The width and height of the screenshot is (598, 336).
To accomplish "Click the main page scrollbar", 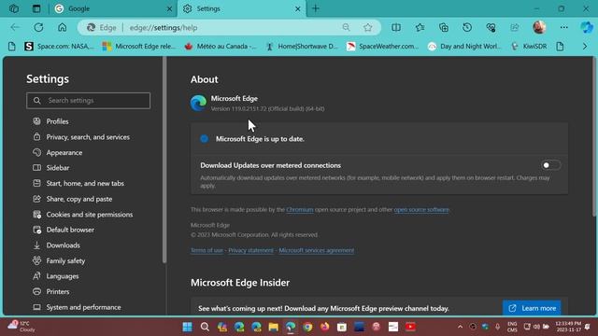I will coord(594,137).
